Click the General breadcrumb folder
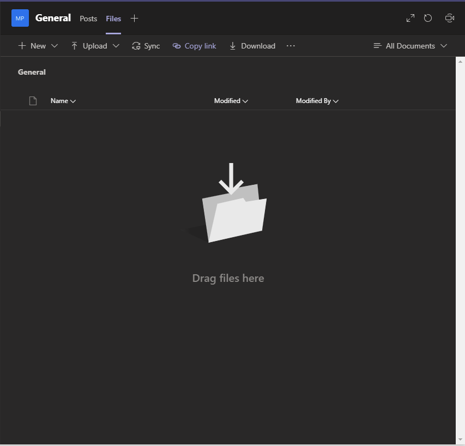Viewport: 465px width, 446px height. click(x=32, y=72)
